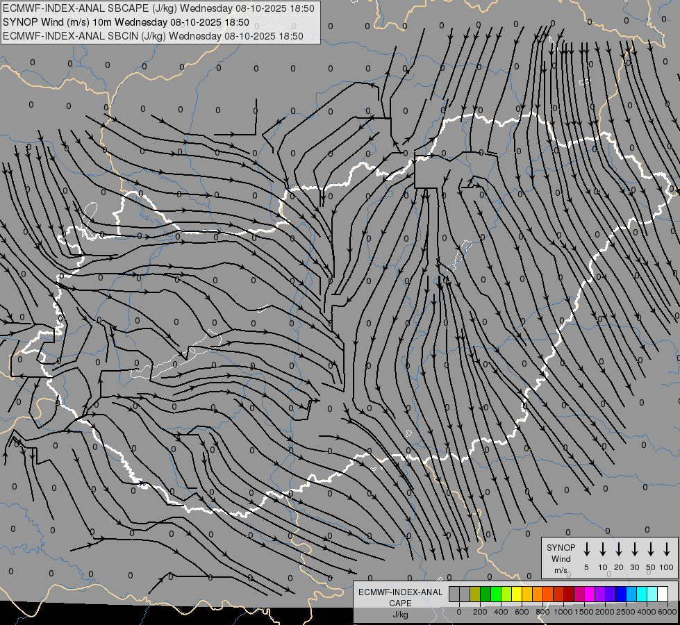This screenshot has width=680, height=625.
Task: Select the sky blue CAPE legend swatch
Action: click(632, 594)
